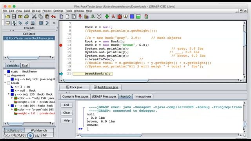
Task: Show more debug tools with the » chevron
Action: click(54, 23)
